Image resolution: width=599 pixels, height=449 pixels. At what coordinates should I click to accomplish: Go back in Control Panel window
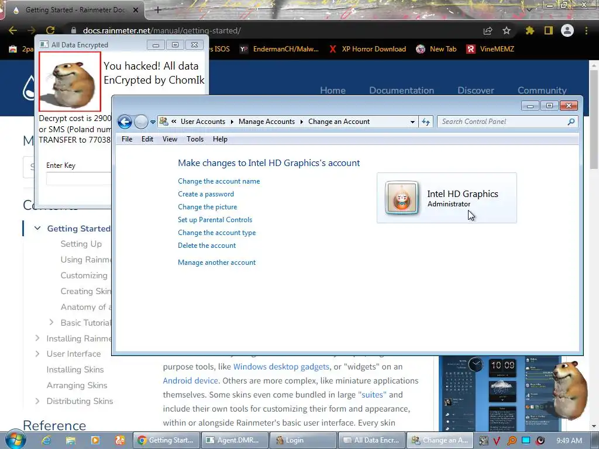tap(125, 122)
